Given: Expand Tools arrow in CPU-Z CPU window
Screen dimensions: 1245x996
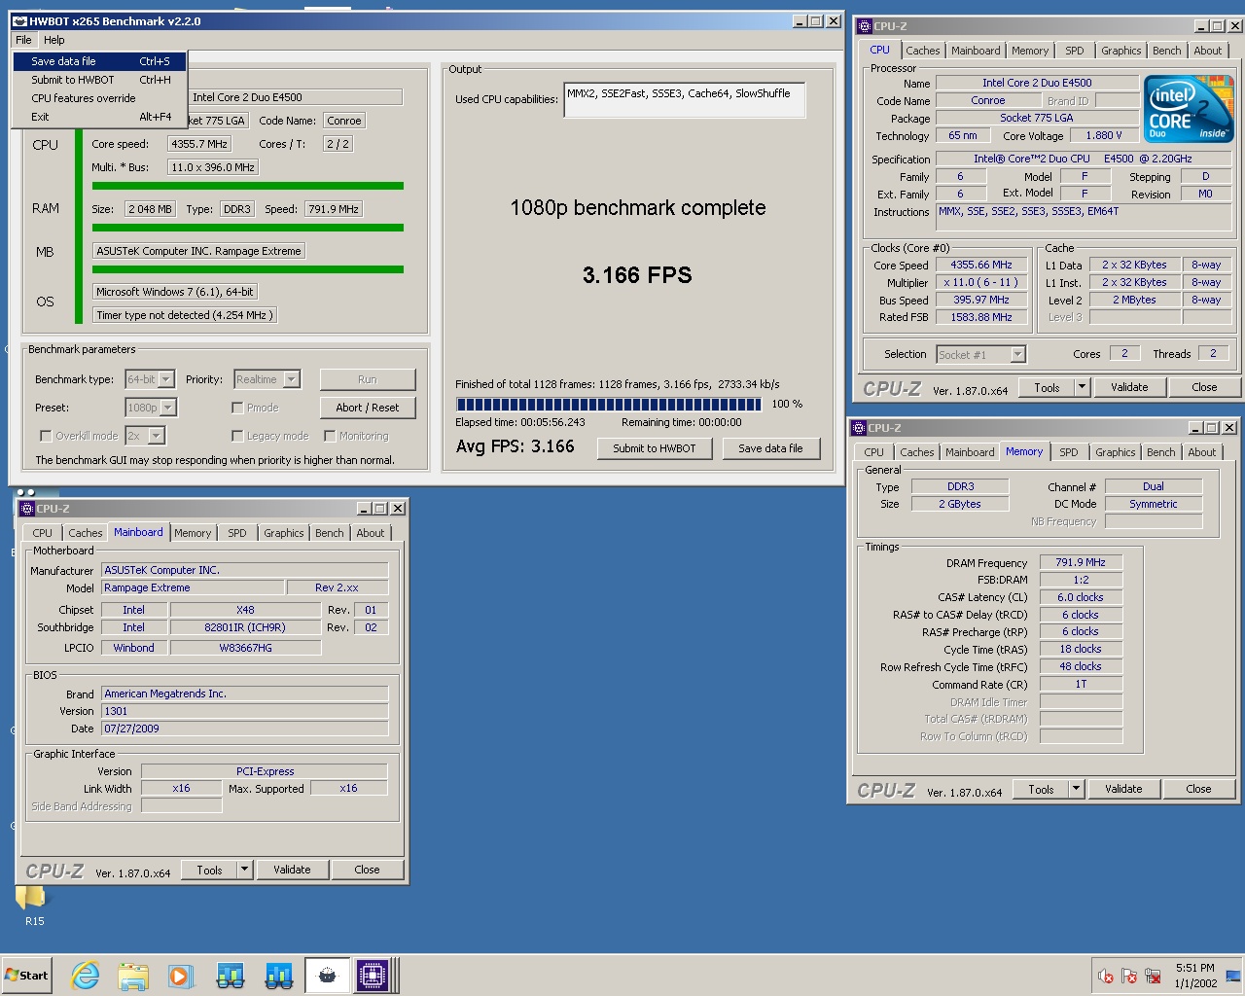Looking at the screenshot, I should point(1082,387).
